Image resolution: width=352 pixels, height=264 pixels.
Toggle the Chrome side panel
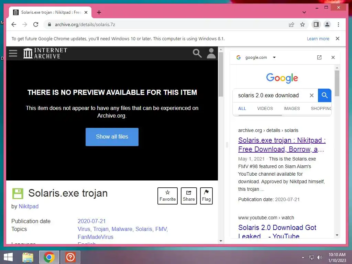316,24
